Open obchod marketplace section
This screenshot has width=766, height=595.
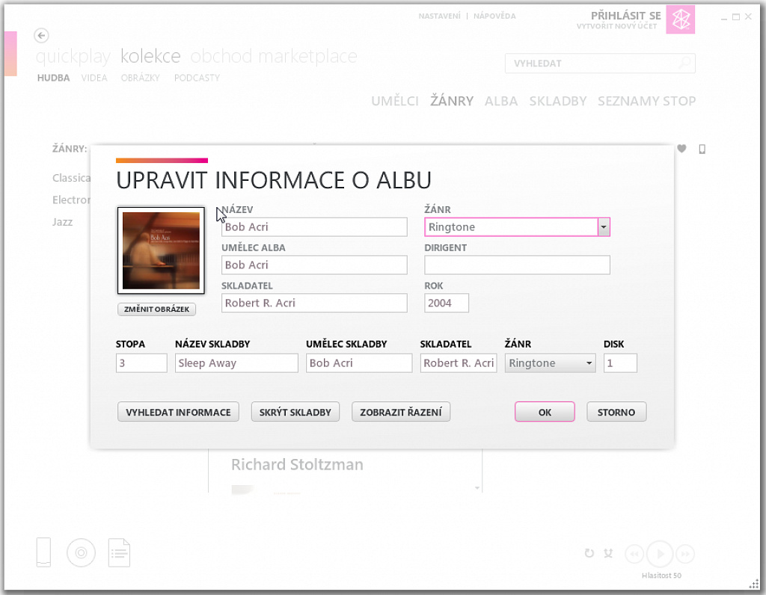(274, 56)
